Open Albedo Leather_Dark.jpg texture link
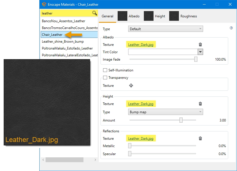The width and height of the screenshot is (237, 171). [x=141, y=45]
